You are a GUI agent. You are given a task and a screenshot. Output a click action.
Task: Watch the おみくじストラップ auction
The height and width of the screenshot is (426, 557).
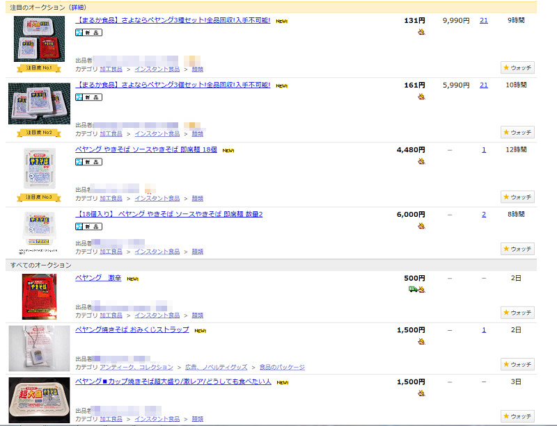(517, 364)
